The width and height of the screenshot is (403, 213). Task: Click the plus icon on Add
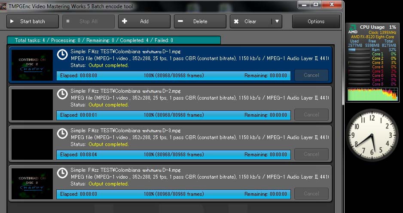tap(125, 21)
